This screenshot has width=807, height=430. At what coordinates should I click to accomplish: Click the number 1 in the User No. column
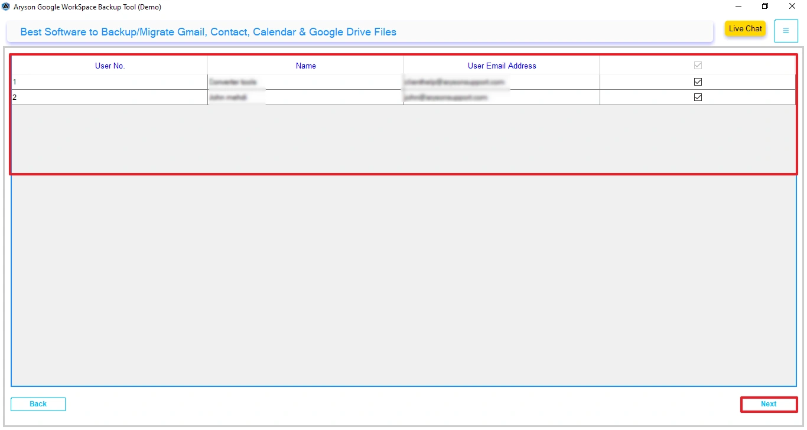coord(14,82)
